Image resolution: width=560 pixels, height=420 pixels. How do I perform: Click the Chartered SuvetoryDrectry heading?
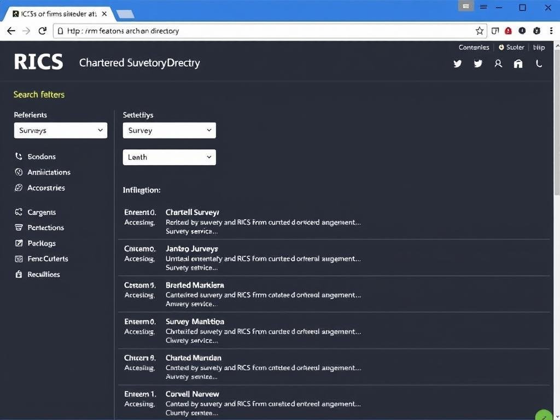click(139, 63)
